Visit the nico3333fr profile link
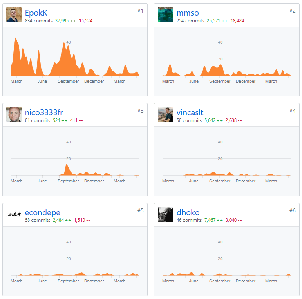302x299 pixels. pos(44,112)
